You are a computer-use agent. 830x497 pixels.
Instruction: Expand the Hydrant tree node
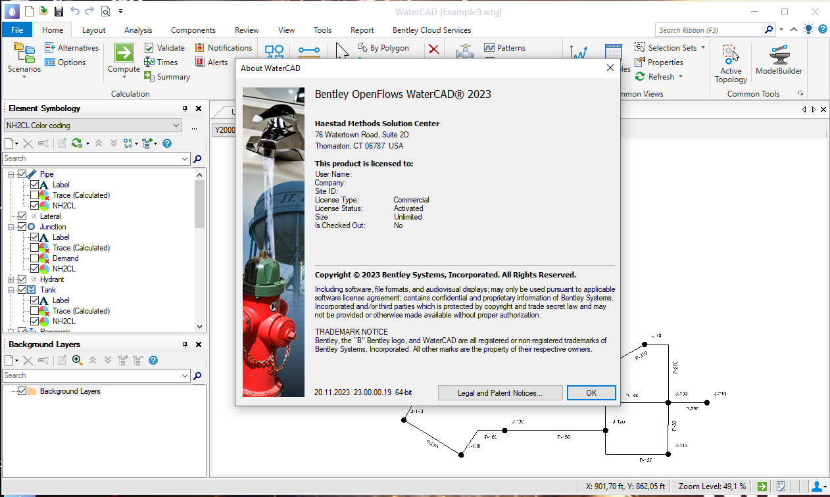(x=11, y=279)
